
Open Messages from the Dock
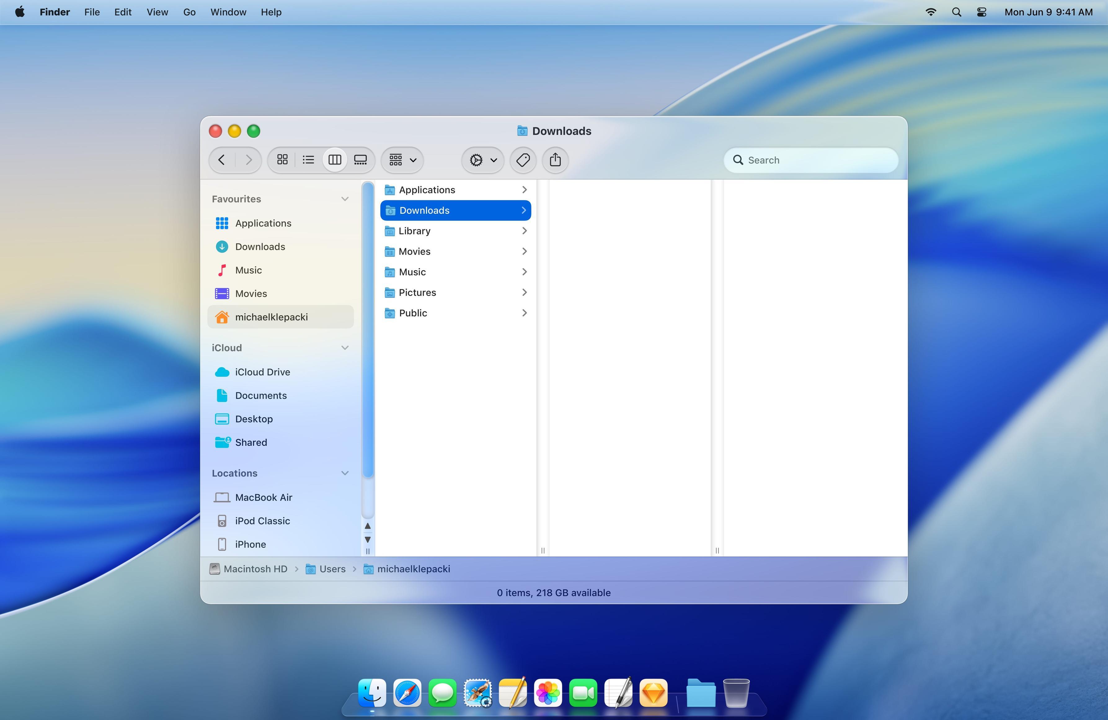coord(442,692)
